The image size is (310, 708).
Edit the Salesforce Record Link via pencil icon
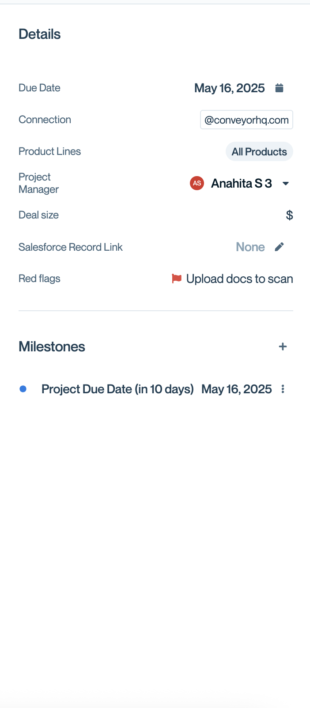click(x=279, y=247)
